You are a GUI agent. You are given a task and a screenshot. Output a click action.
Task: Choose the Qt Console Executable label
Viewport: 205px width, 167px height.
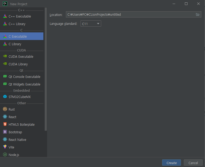click(25, 77)
